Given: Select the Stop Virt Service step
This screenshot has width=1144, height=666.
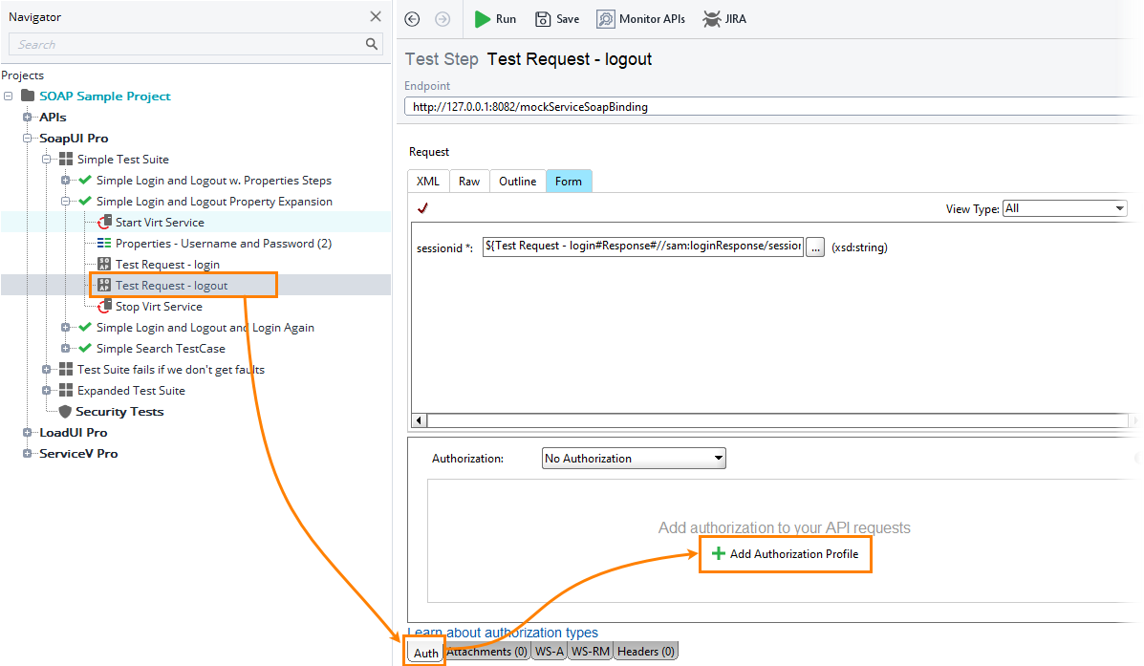Looking at the screenshot, I should pos(159,307).
